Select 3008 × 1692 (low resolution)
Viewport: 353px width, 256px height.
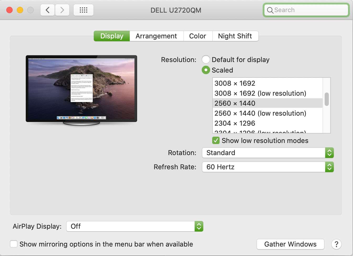(x=268, y=93)
